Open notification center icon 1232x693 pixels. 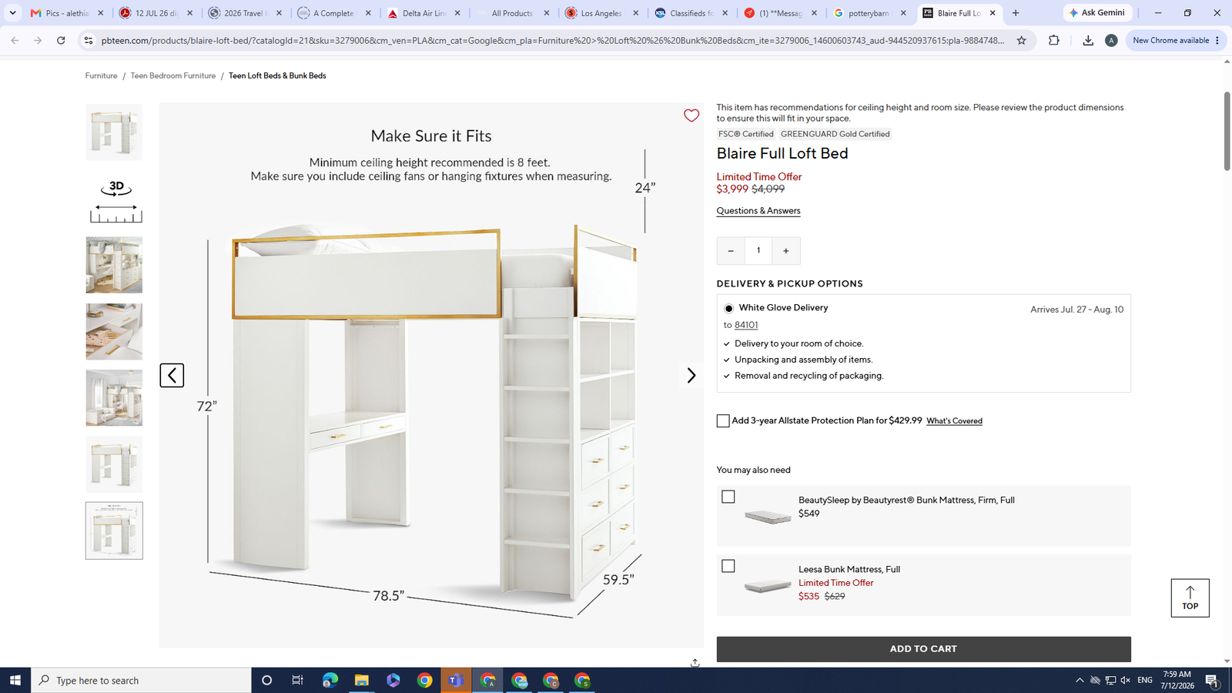pyautogui.click(x=1212, y=680)
